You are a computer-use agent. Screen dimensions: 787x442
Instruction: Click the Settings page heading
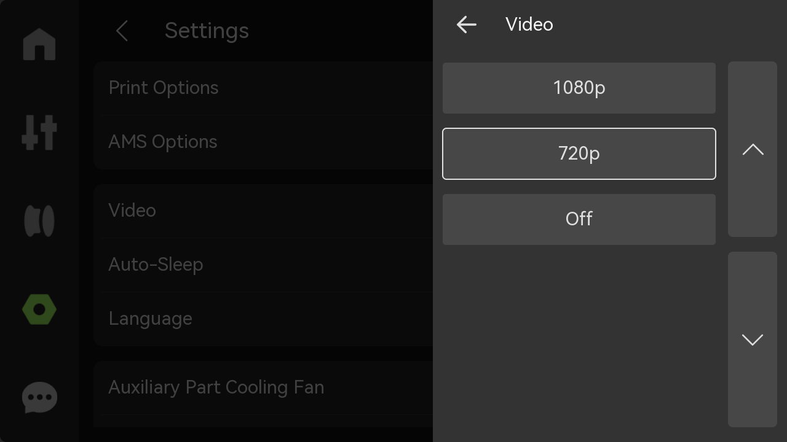tap(207, 31)
